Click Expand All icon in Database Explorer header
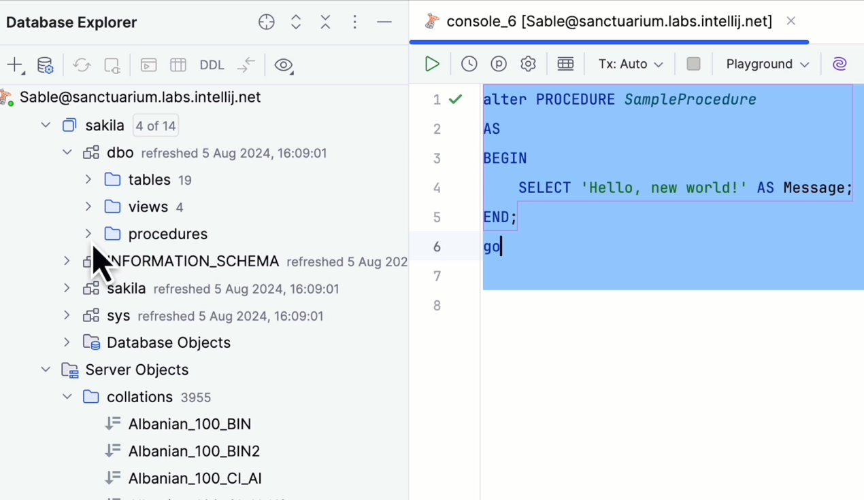 pyautogui.click(x=296, y=22)
